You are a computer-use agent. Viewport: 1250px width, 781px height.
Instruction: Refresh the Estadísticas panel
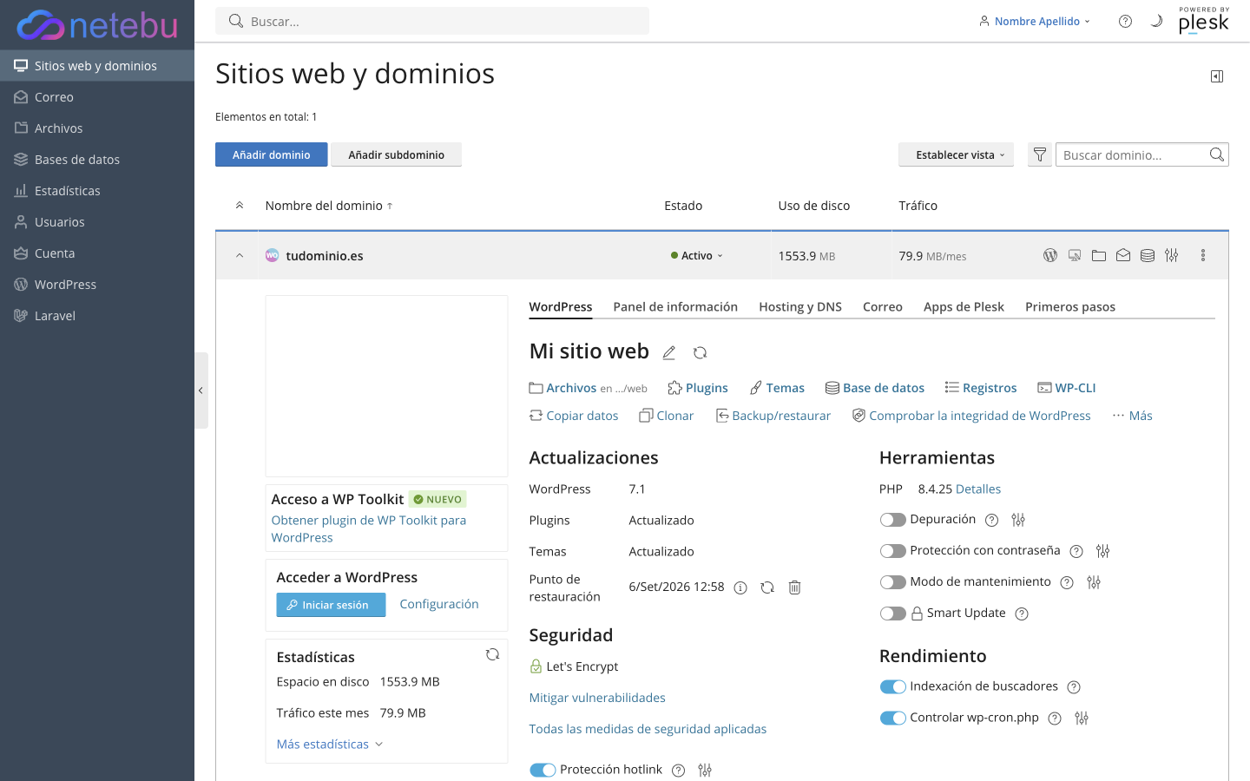coord(492,654)
